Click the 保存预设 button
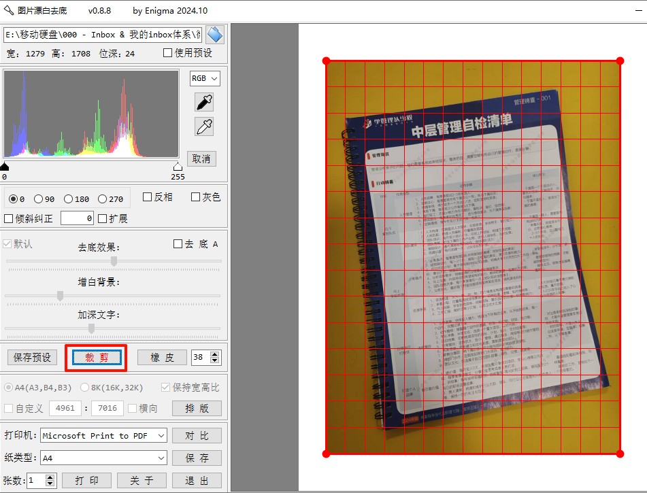The image size is (647, 493). (x=32, y=357)
